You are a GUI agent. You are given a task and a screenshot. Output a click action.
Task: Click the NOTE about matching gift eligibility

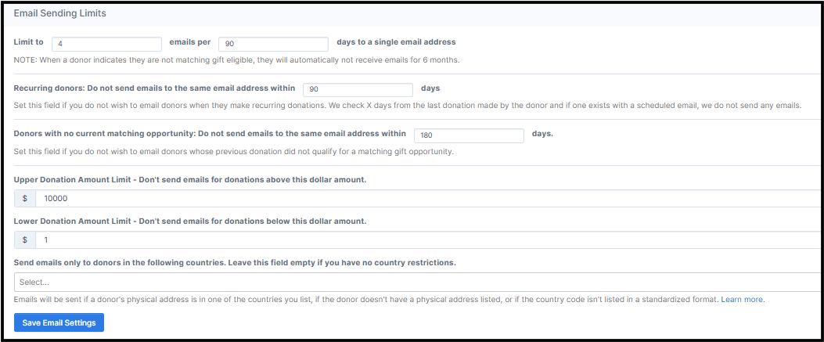point(236,60)
